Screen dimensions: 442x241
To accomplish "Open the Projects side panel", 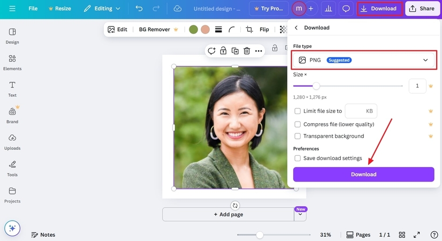I will tap(12, 195).
